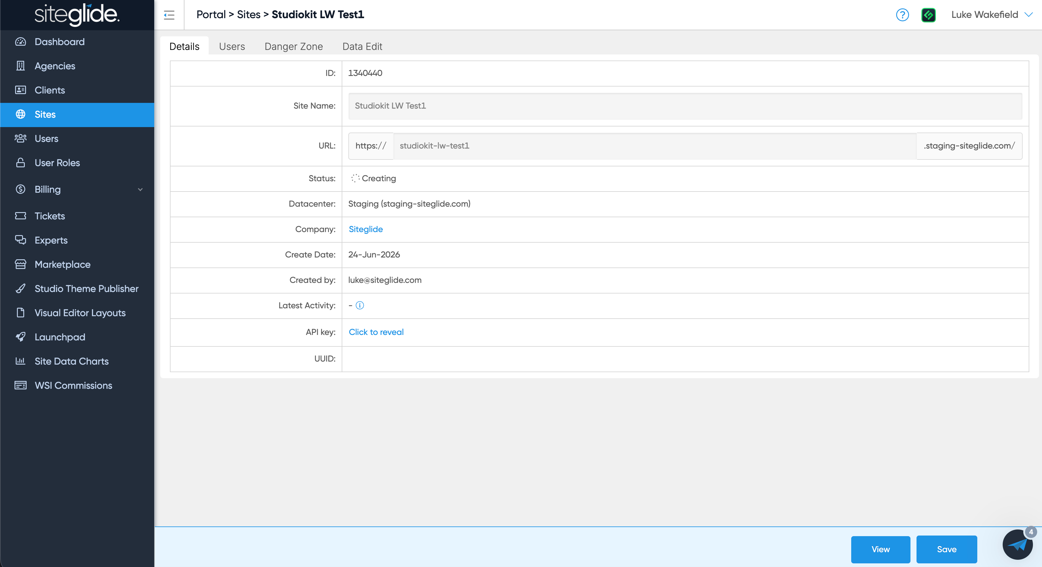Screen dimensions: 1042x567
Task: Open Tickets in the sidebar
Action: 77,216
